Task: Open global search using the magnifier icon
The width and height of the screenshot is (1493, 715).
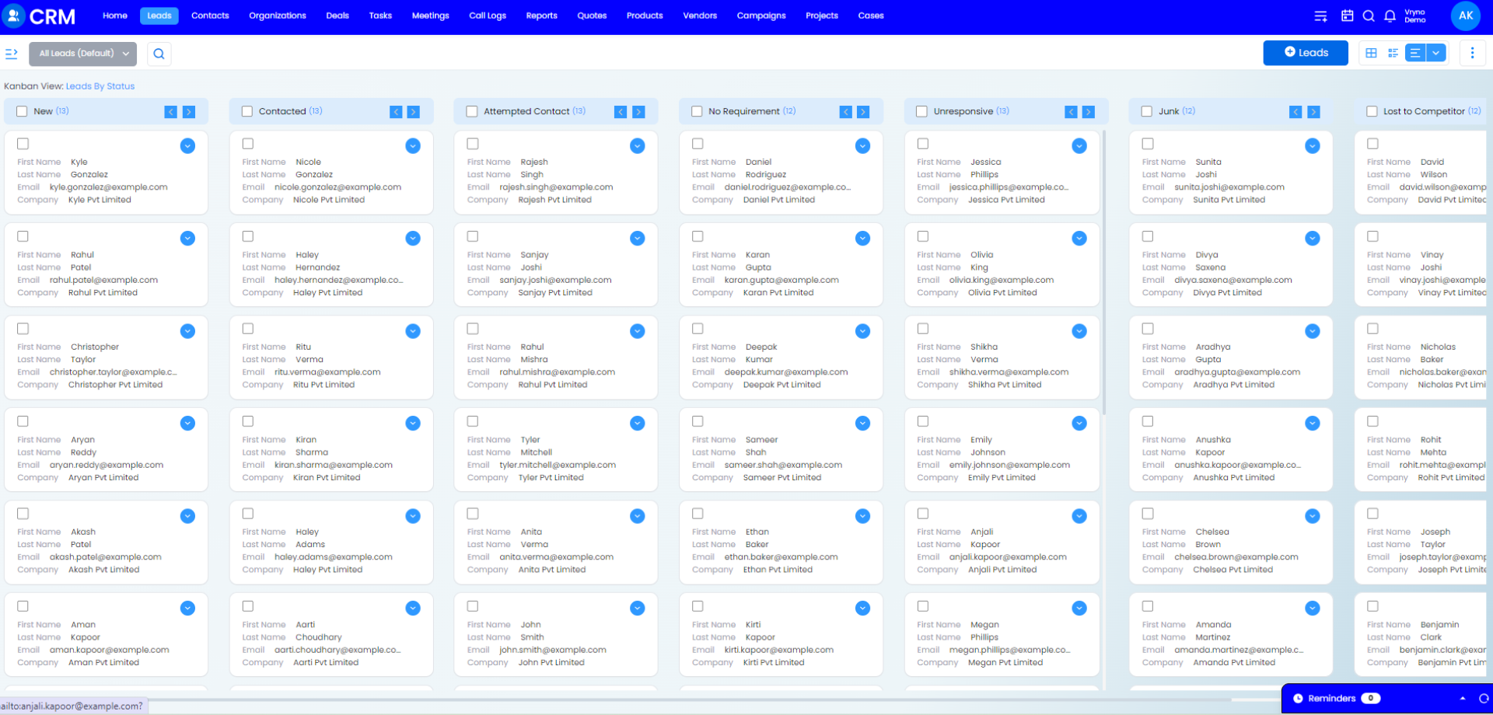Action: coord(1369,16)
